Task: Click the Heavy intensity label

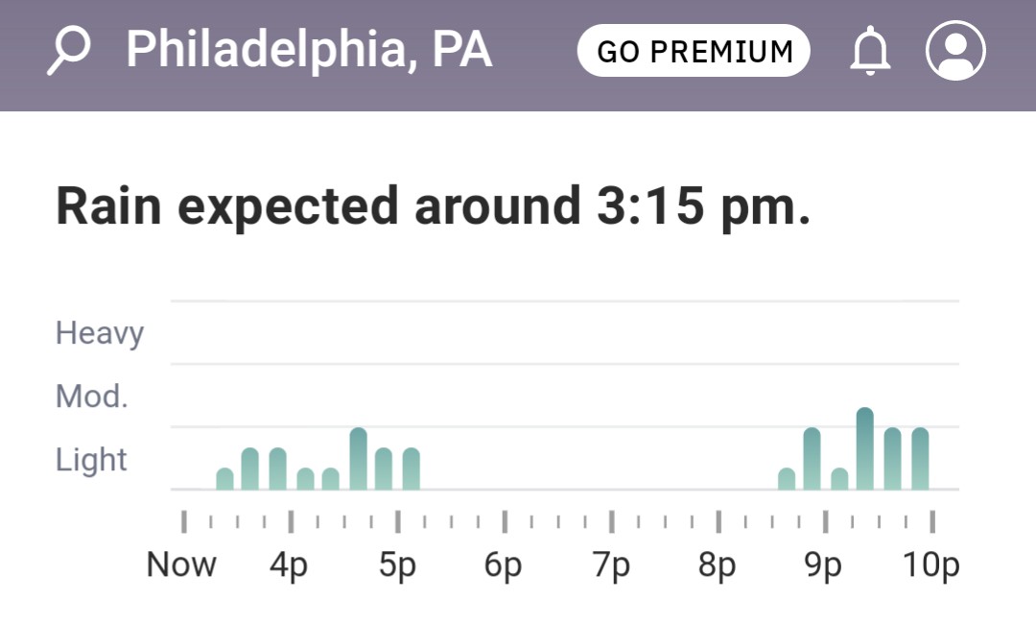Action: coord(100,333)
